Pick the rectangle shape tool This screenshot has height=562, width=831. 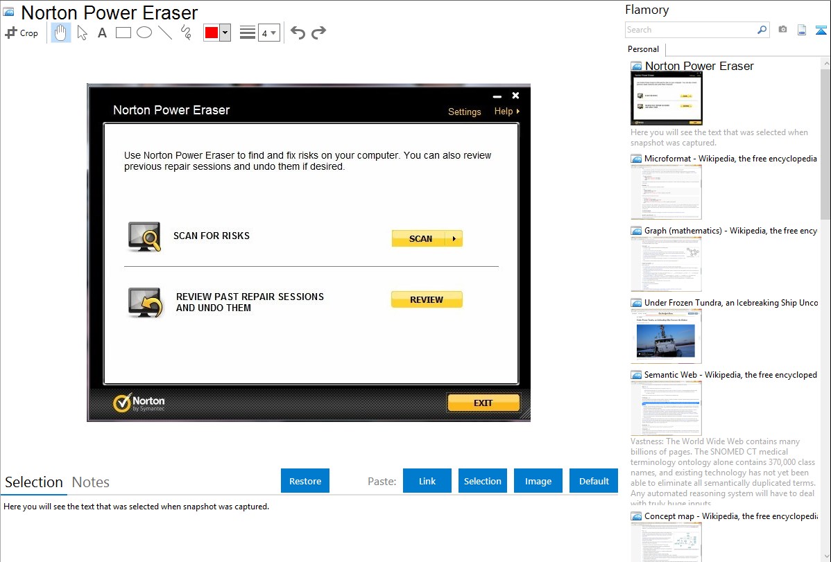point(123,33)
